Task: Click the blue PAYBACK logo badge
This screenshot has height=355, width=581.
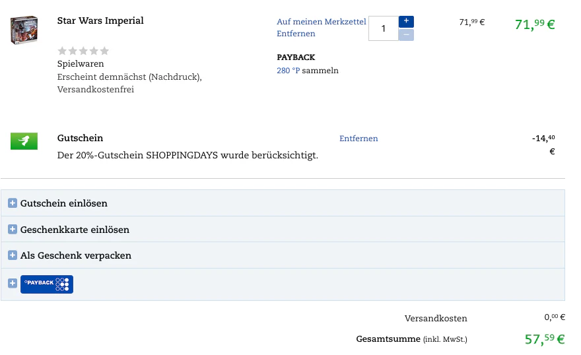Action: click(x=47, y=284)
